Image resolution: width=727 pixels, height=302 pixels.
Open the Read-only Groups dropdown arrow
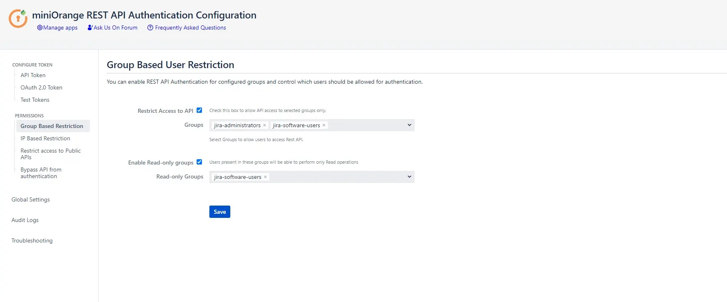click(409, 177)
